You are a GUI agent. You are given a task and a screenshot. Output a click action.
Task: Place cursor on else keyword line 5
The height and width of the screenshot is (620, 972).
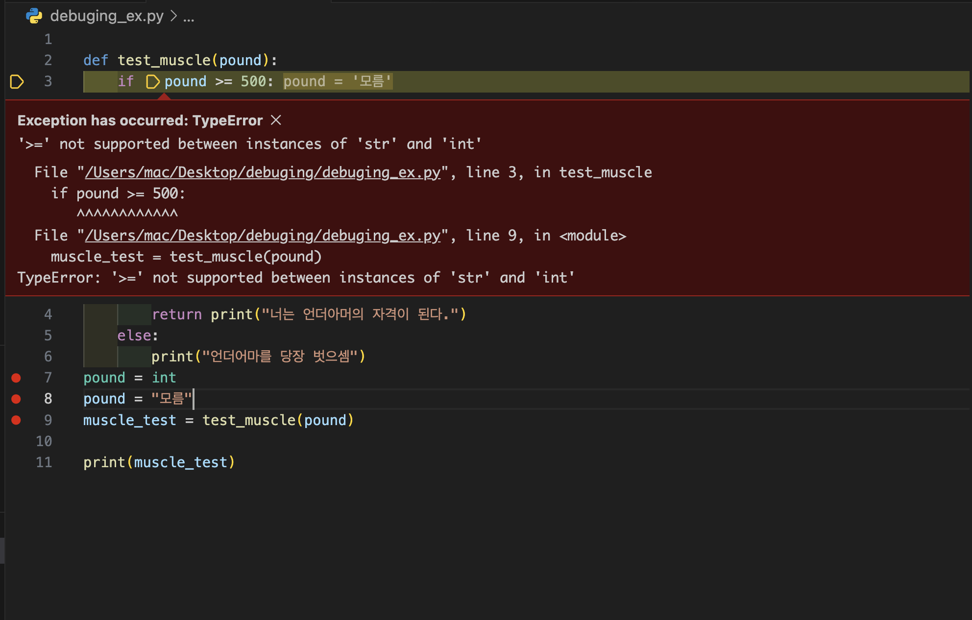(134, 335)
